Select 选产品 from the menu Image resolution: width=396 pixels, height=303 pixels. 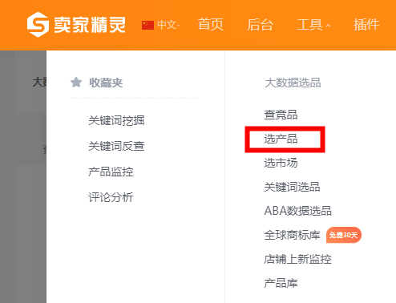tap(281, 139)
